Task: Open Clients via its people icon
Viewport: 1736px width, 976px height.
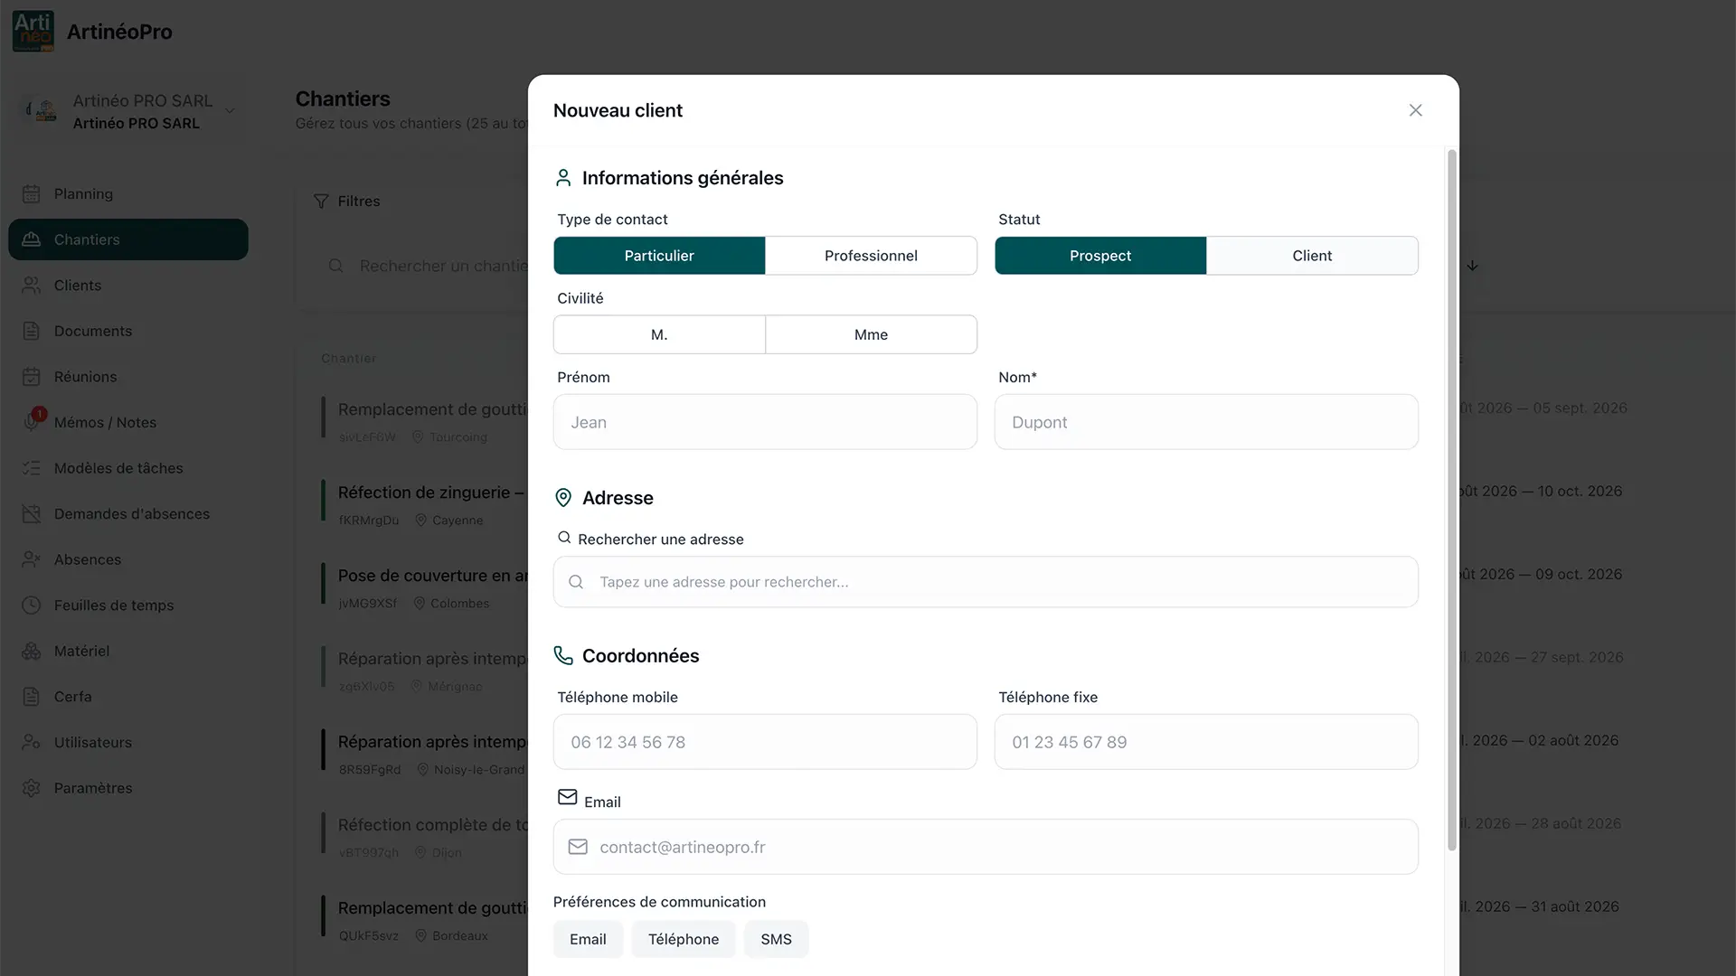Action: [x=32, y=286]
